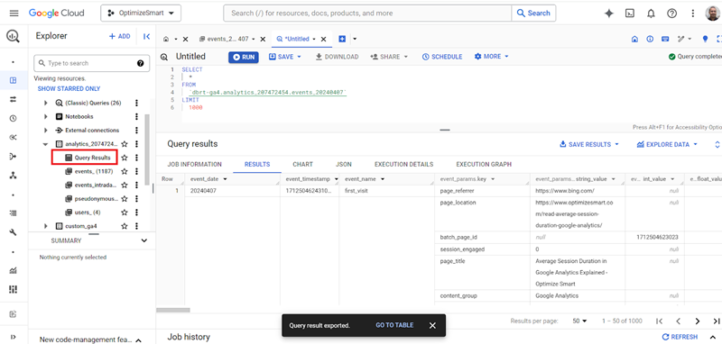Collapse the analytics_2074724 dataset node
The height and width of the screenshot is (344, 722).
pos(46,144)
